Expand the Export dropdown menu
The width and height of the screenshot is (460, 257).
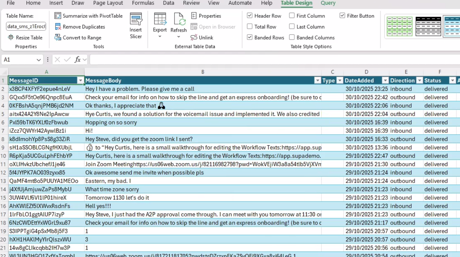160,36
